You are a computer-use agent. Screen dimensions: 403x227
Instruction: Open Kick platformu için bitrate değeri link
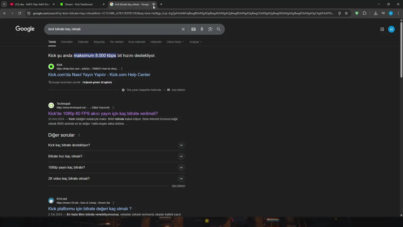pos(90,209)
